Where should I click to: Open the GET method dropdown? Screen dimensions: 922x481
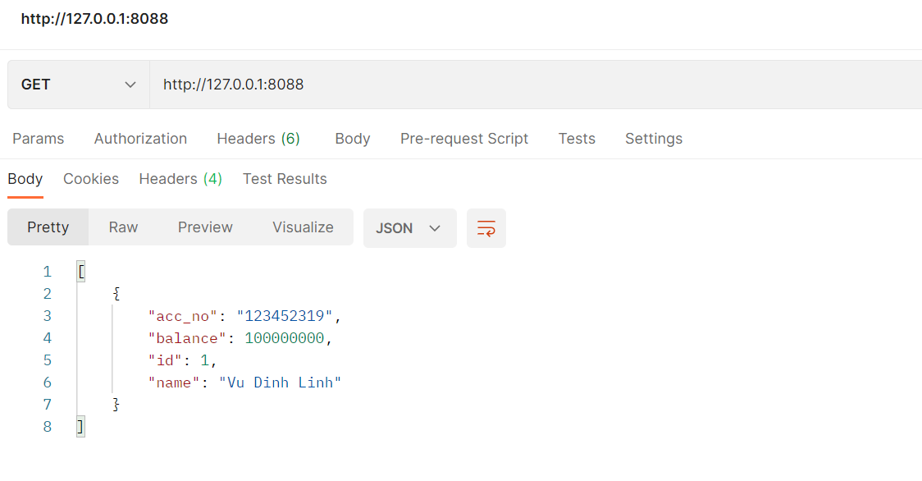click(x=78, y=84)
